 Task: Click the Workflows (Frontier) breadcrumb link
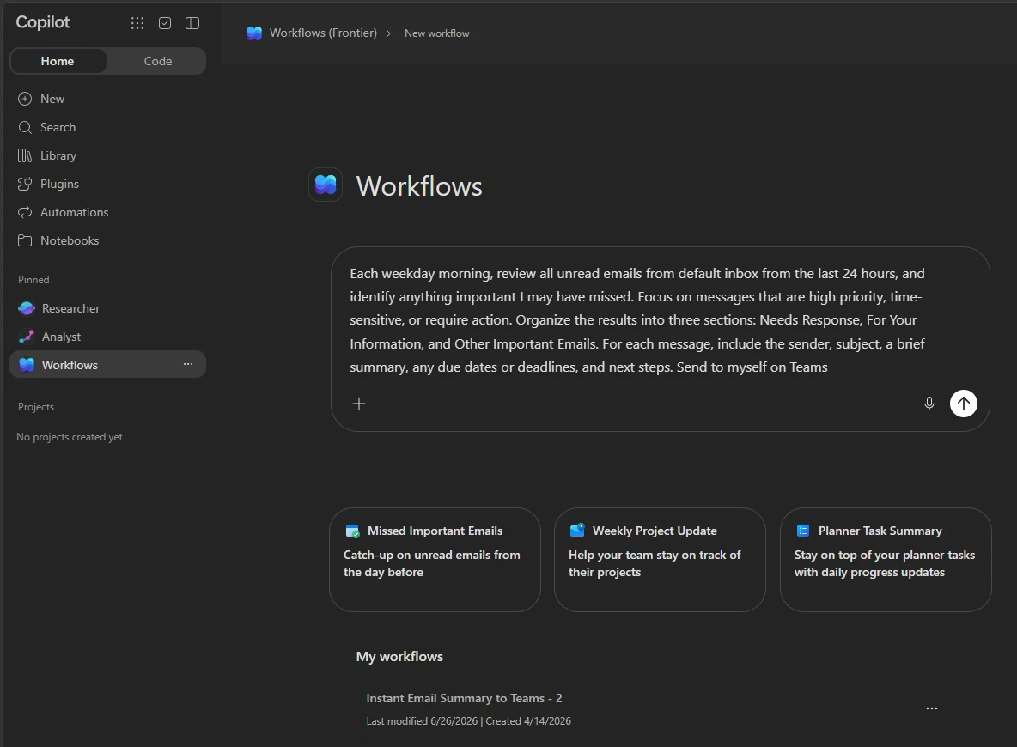pos(323,33)
